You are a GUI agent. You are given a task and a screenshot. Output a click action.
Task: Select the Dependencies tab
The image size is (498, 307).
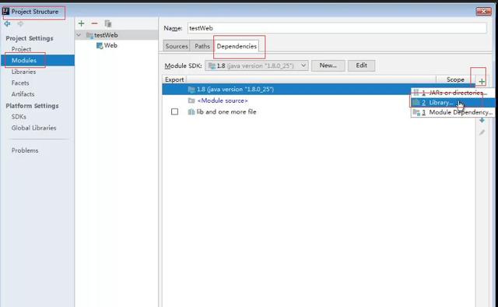[x=237, y=46]
